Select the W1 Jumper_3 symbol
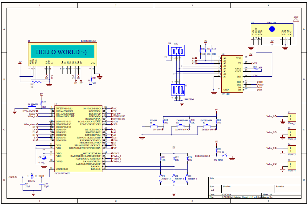 160,178
